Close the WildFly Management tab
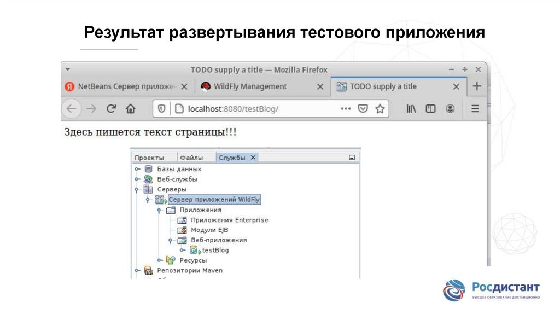The height and width of the screenshot is (314, 560). [320, 86]
